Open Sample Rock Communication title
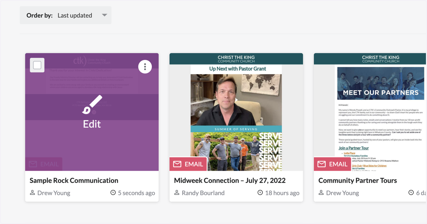427x224 pixels. [74, 180]
